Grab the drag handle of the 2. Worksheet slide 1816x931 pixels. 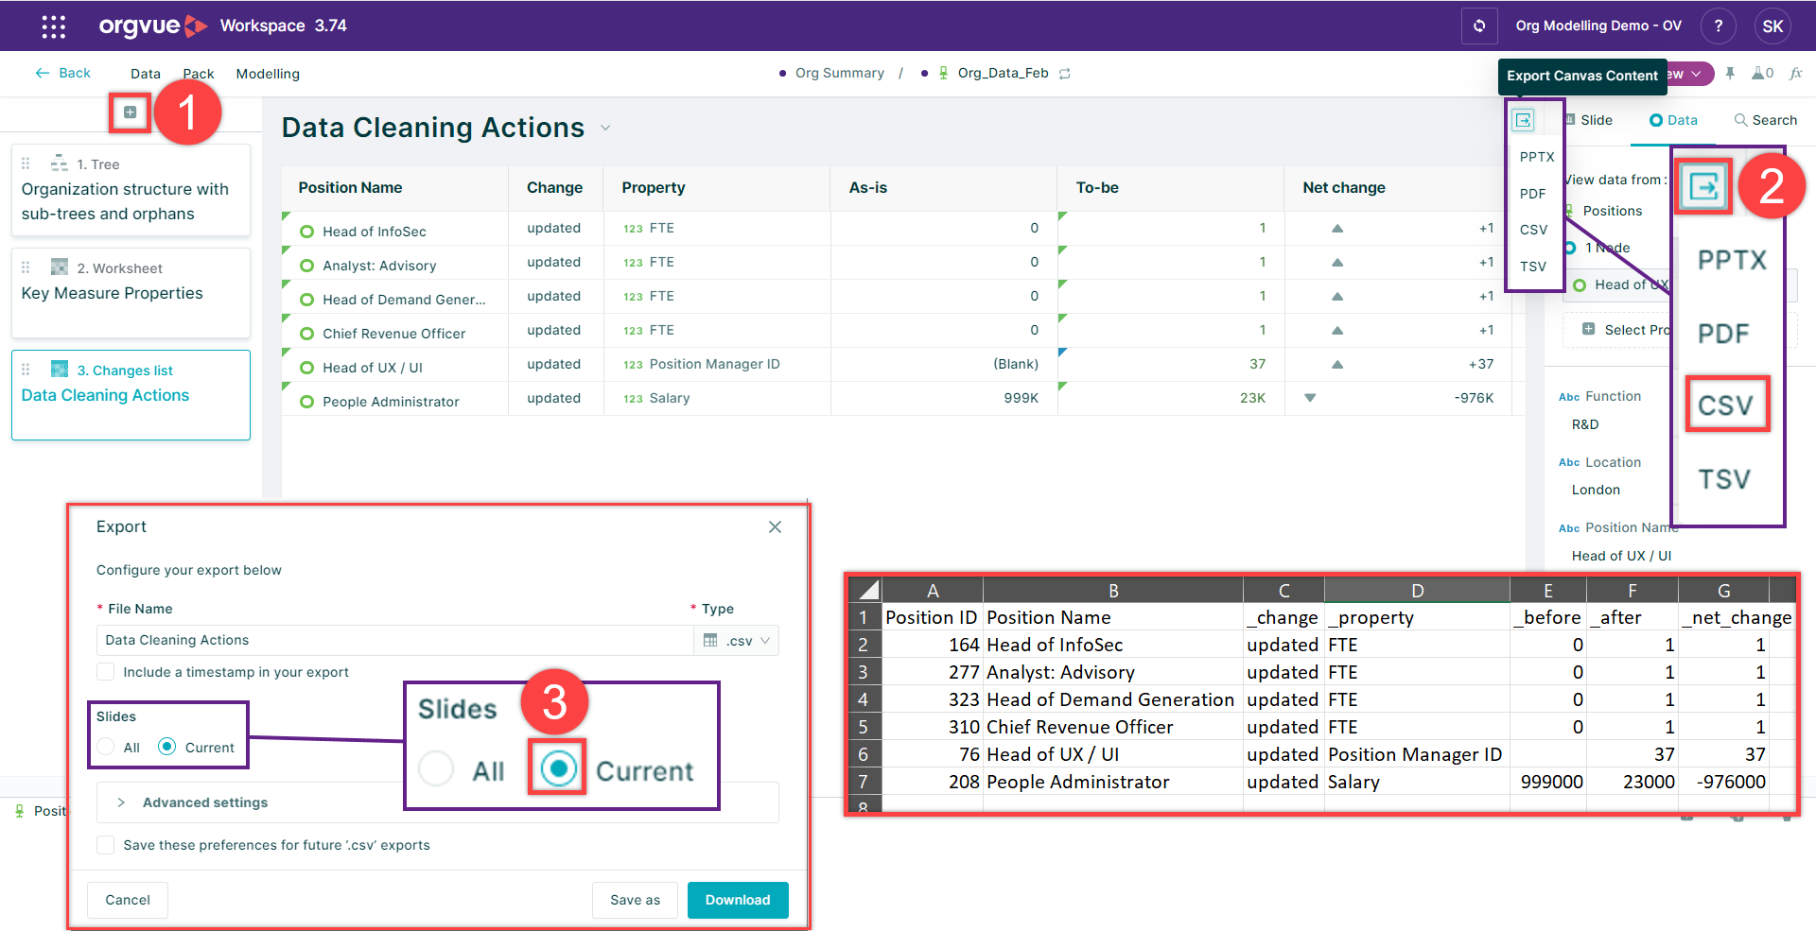tap(26, 267)
